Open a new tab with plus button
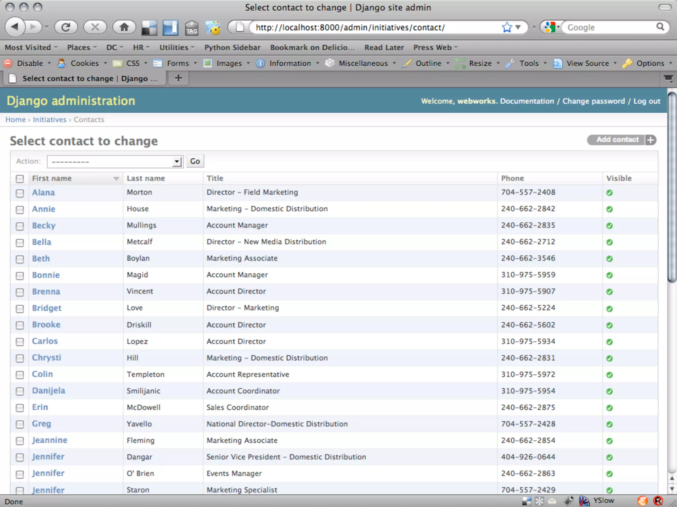The width and height of the screenshot is (677, 507). click(x=178, y=78)
